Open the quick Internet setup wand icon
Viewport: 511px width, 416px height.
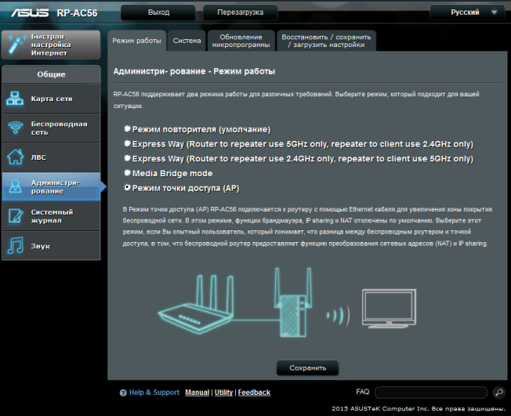[16, 44]
